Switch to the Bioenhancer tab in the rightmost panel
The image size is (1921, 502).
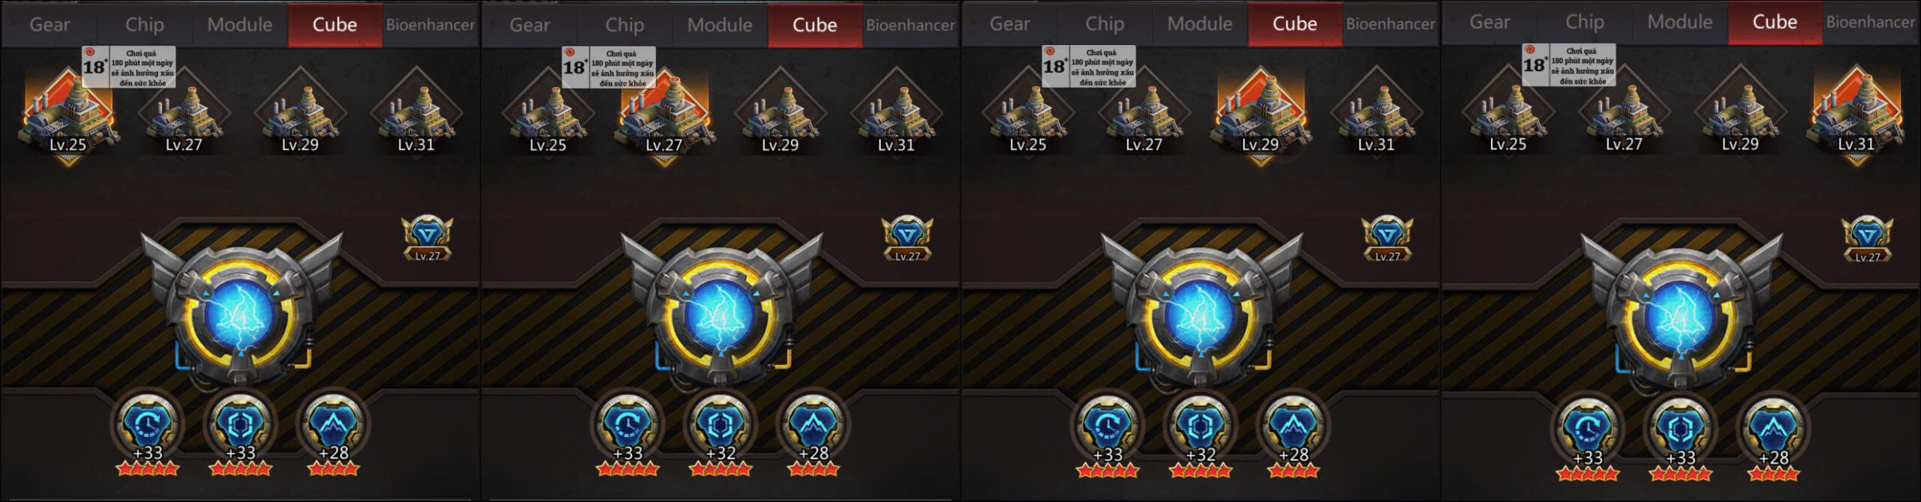click(1871, 22)
